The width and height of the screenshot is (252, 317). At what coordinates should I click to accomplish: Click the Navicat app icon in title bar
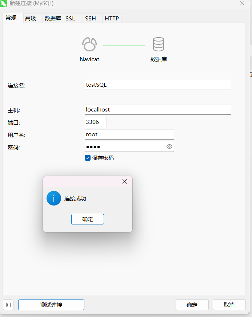click(4, 3)
